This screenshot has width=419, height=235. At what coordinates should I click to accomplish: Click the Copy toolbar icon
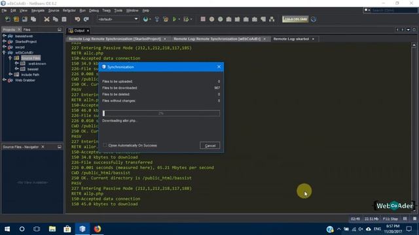click(55, 19)
